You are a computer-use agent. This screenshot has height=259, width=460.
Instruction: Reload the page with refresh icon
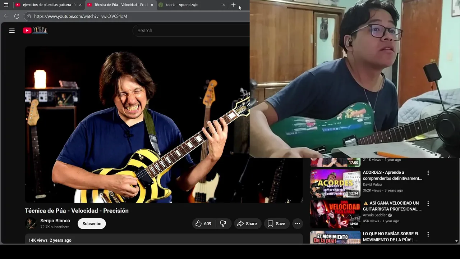click(x=17, y=16)
